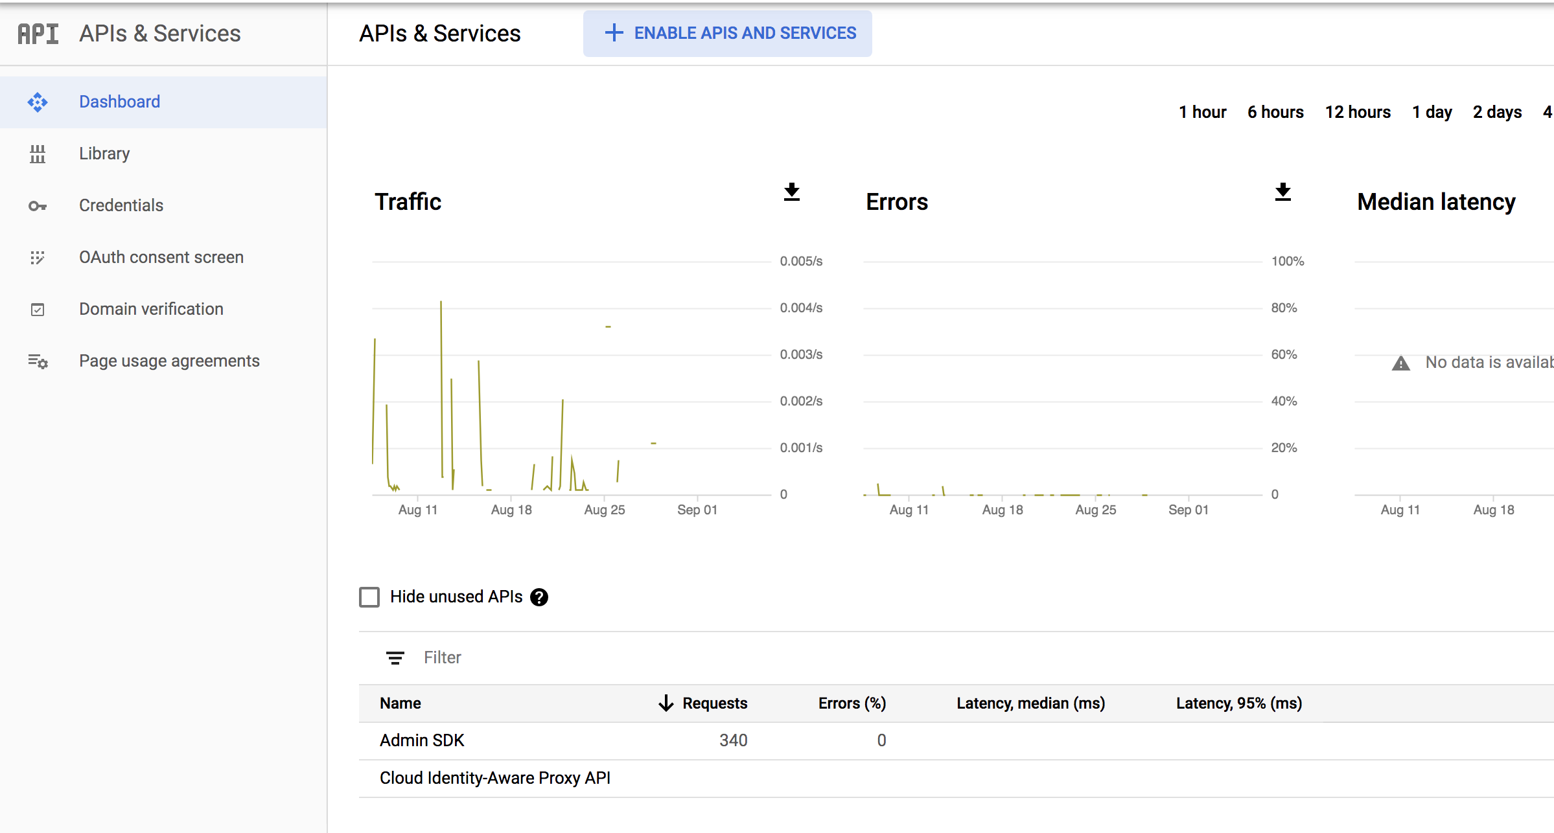The width and height of the screenshot is (1554, 833).
Task: Click the Library navigation icon
Action: [37, 153]
